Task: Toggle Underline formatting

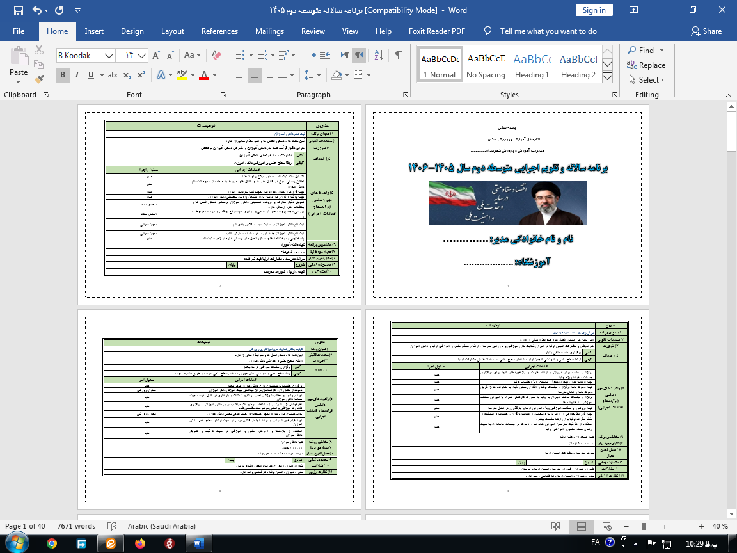Action: 91,75
